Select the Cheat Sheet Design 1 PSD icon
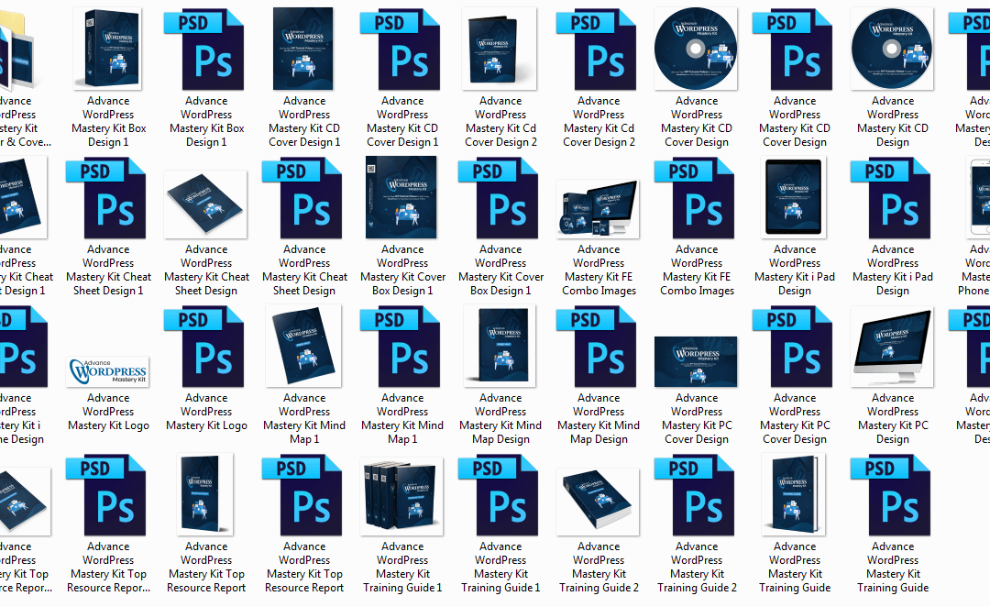This screenshot has height=607, width=990. click(106, 198)
